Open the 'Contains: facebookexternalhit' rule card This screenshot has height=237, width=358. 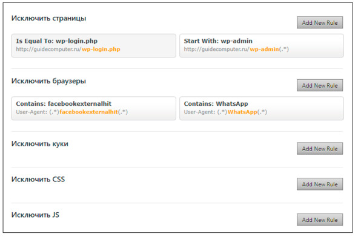[x=94, y=108]
